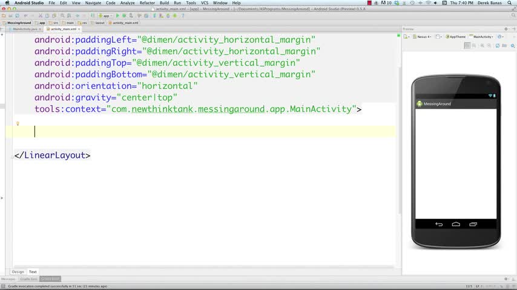Click the Spotlight search icon in menu bar
Image resolution: width=517 pixels, height=290 pixels.
(x=509, y=2)
